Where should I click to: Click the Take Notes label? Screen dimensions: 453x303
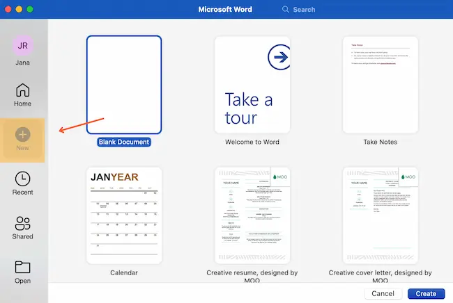381,142
